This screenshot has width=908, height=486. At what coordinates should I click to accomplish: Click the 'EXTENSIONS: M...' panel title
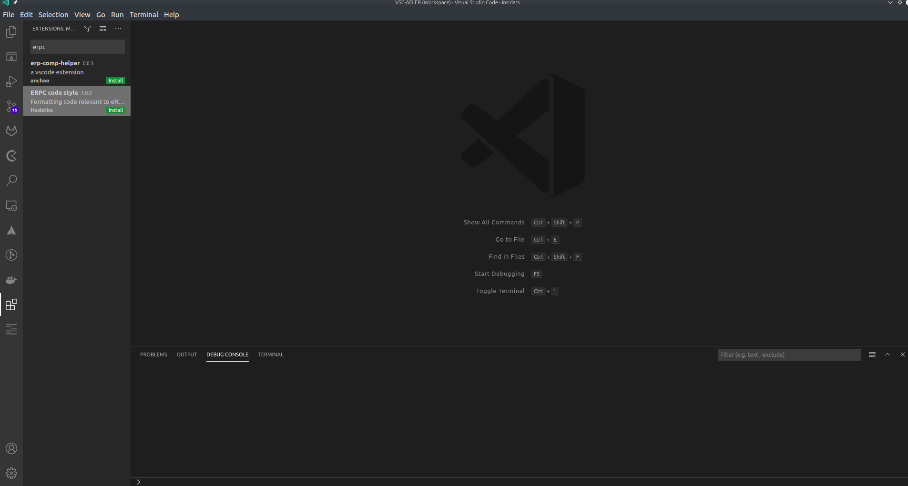[x=54, y=29]
